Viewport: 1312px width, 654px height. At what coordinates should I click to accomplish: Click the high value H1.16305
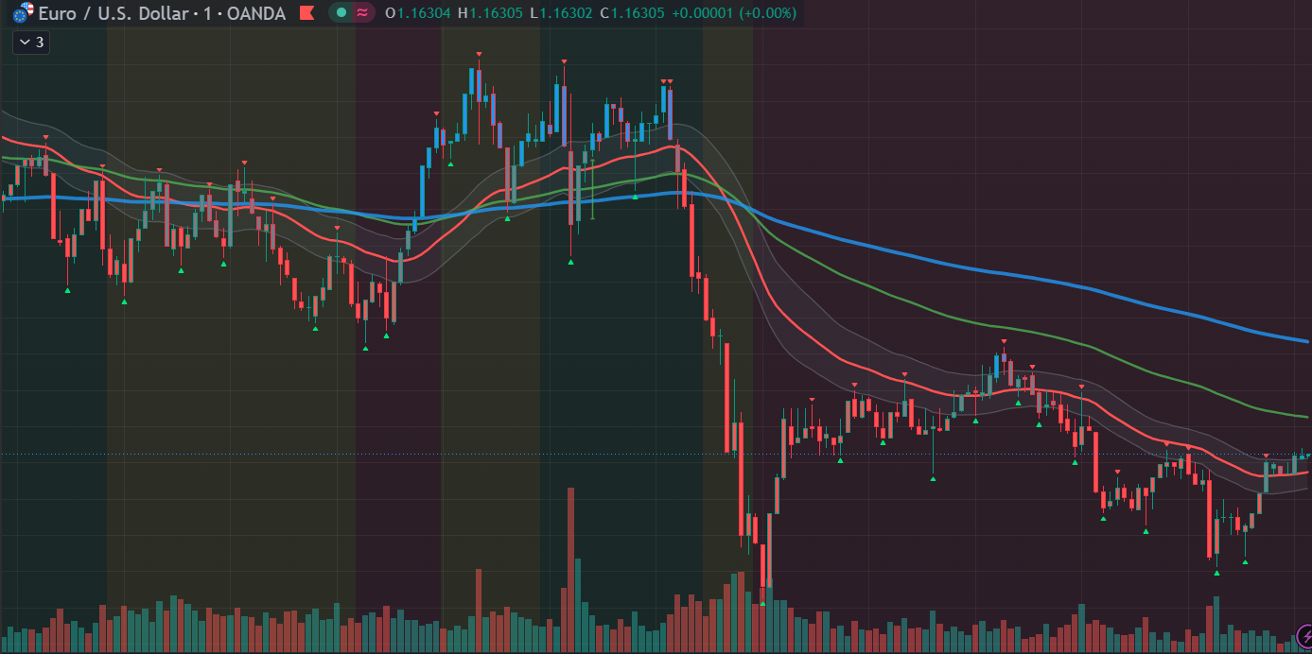click(490, 13)
